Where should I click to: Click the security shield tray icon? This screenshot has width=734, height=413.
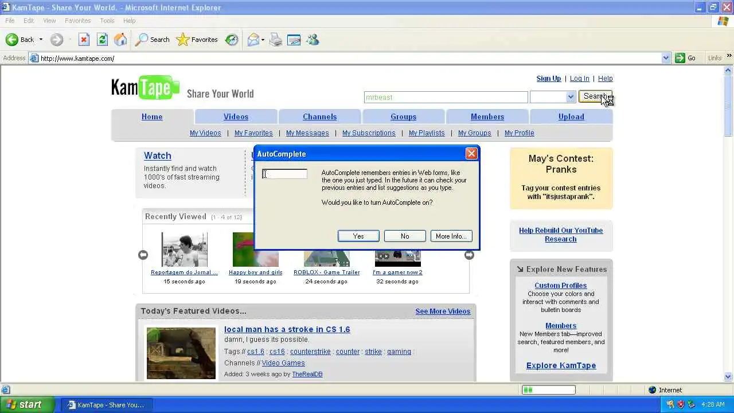point(681,404)
